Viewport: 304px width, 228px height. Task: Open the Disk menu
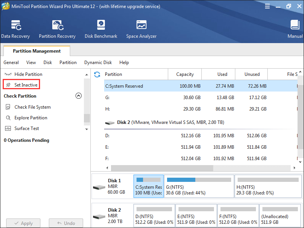(x=48, y=63)
